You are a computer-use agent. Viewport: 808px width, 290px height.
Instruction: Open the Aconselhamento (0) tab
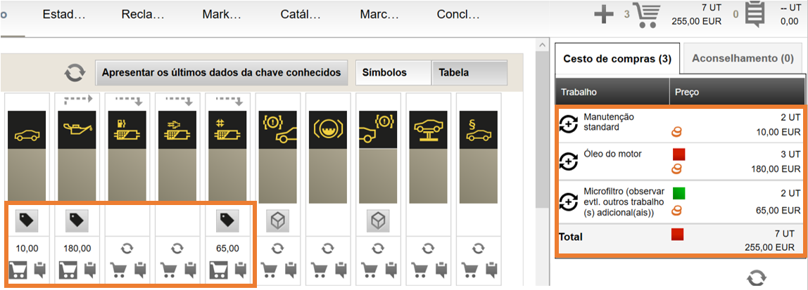[743, 58]
